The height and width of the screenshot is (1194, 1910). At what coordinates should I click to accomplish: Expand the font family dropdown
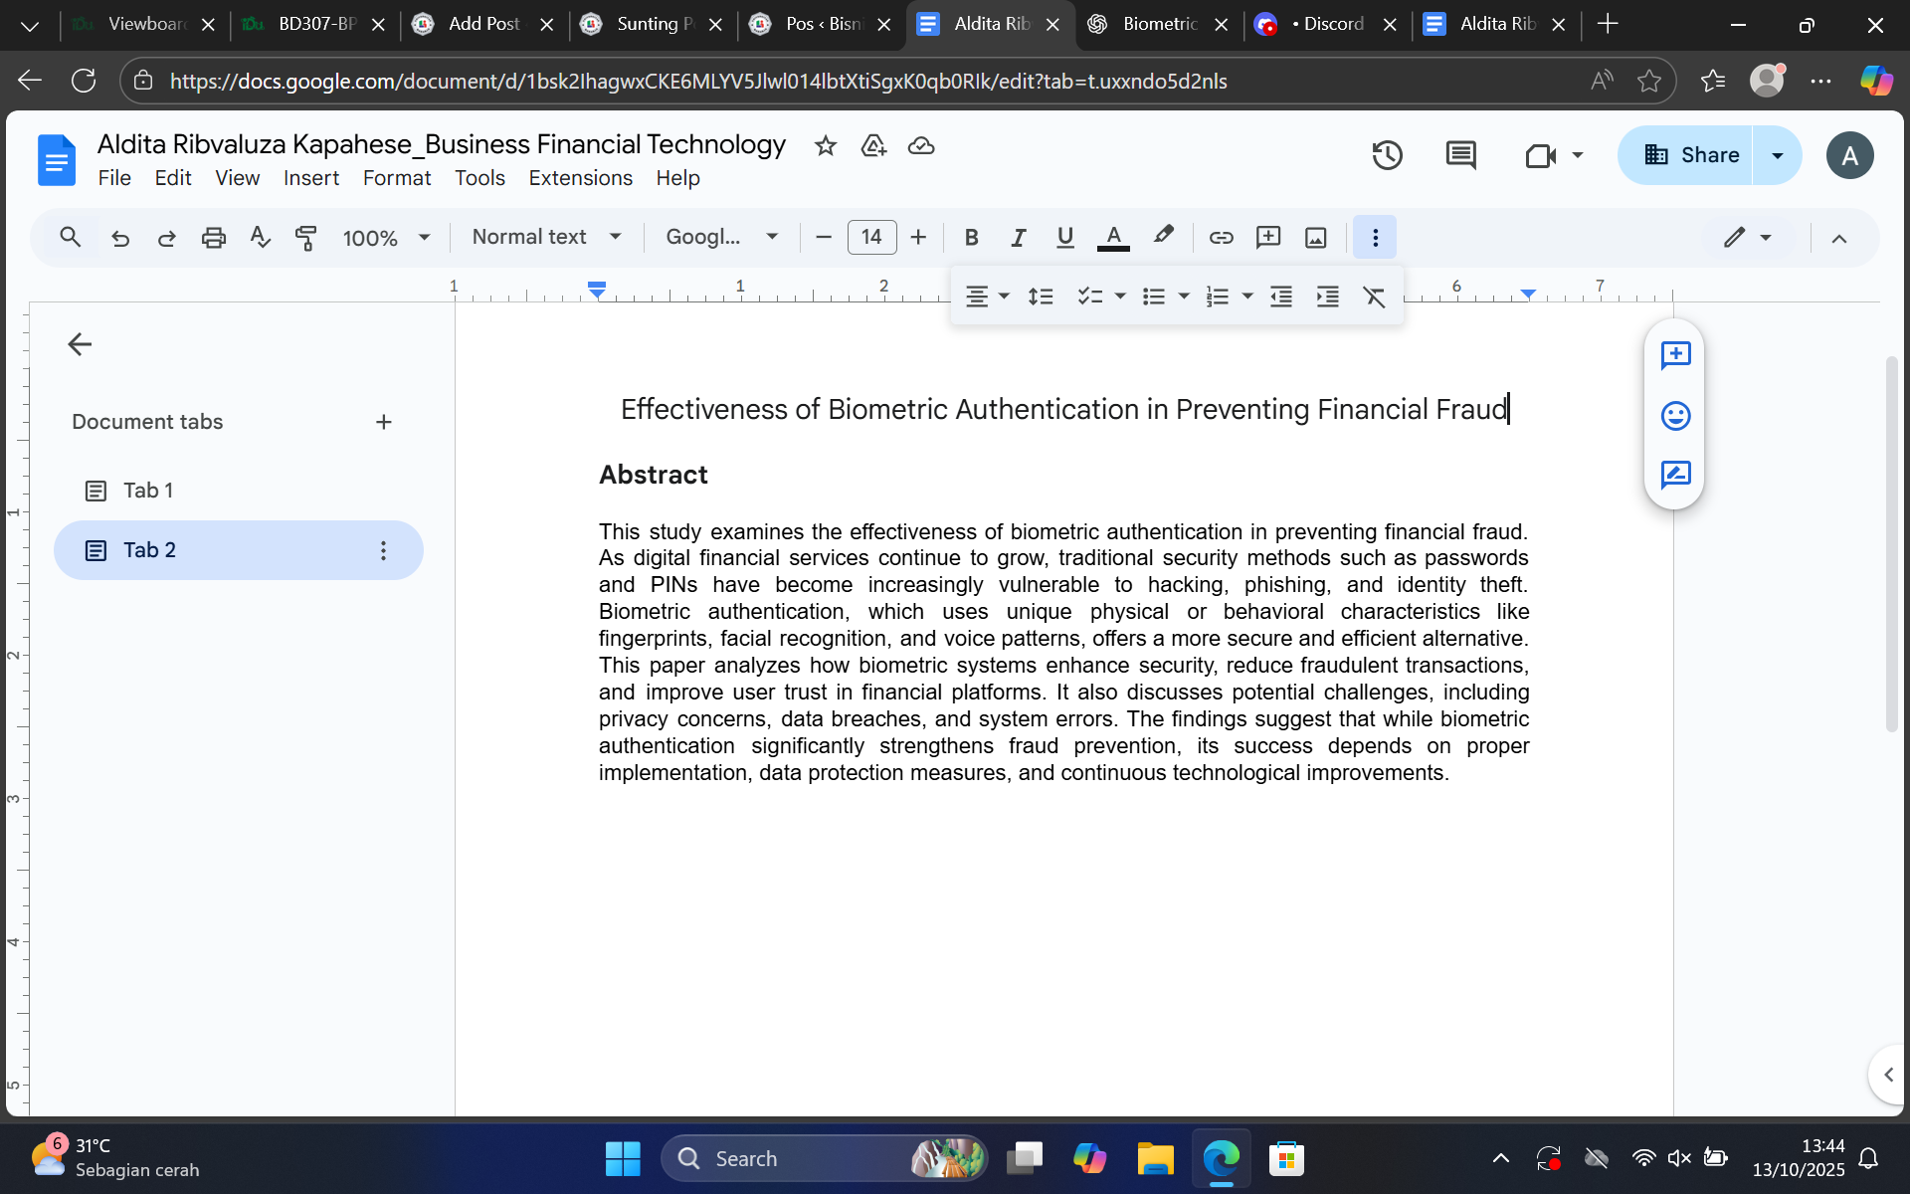(x=721, y=238)
